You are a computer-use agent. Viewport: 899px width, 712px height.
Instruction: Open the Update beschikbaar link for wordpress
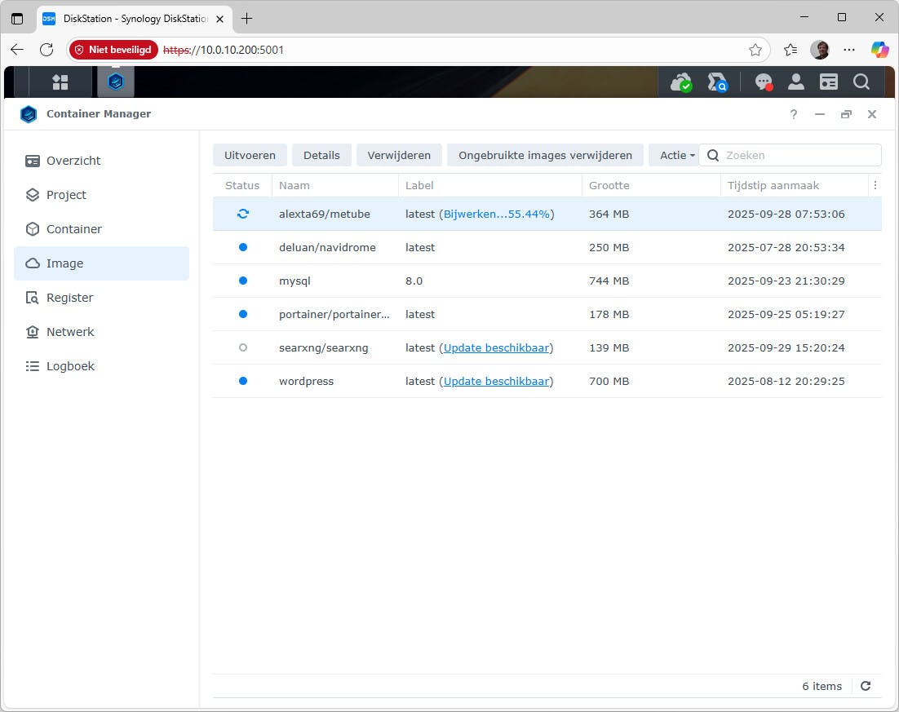[x=497, y=381]
